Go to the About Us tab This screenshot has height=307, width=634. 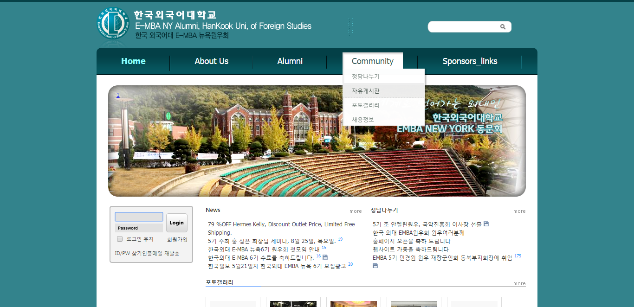[211, 61]
